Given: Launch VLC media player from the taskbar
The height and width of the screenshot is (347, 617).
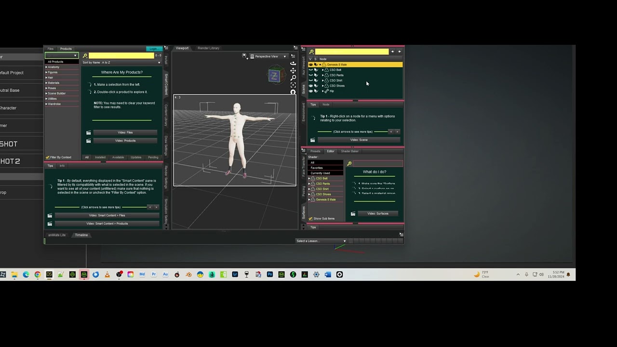Looking at the screenshot, I should pos(107,275).
